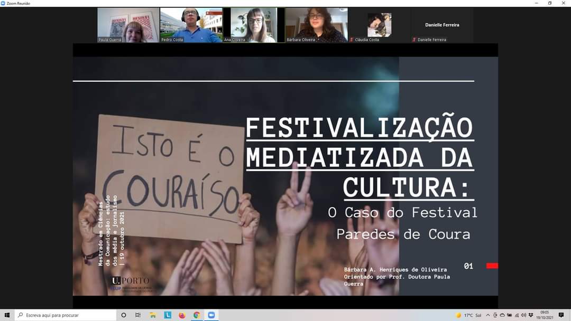Click 'Paula Guerra' name label
Screen dimensions: 571x321
[109, 40]
